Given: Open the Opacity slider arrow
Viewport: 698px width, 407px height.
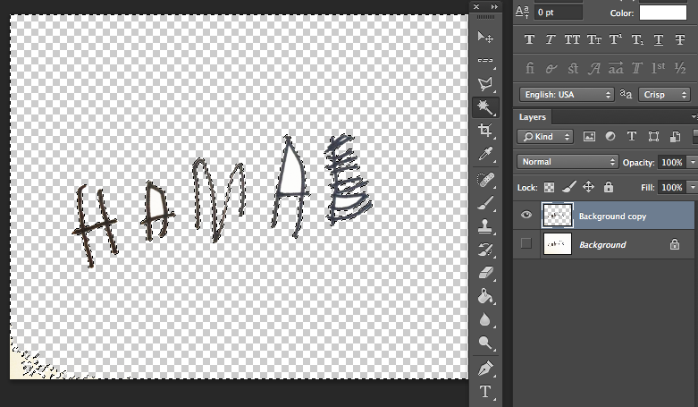Looking at the screenshot, I should click(x=693, y=162).
